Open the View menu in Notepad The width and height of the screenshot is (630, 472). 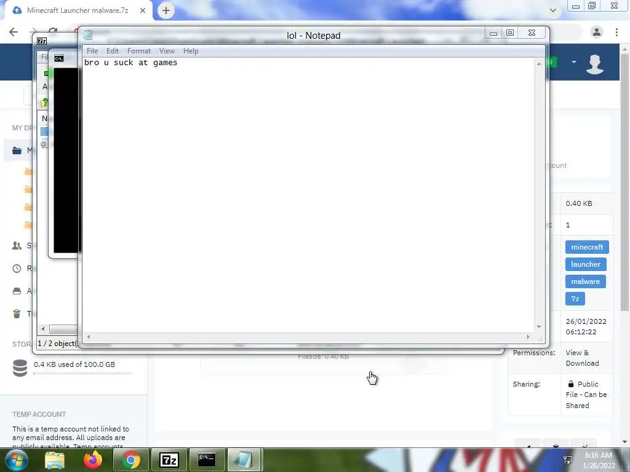167,51
